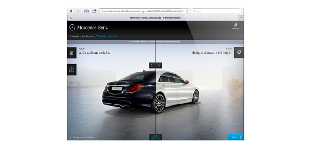Viewport: 311px width, 148px height.
Task: Close the Mercedes-Benz Deutschland tab
Action: coord(71,18)
